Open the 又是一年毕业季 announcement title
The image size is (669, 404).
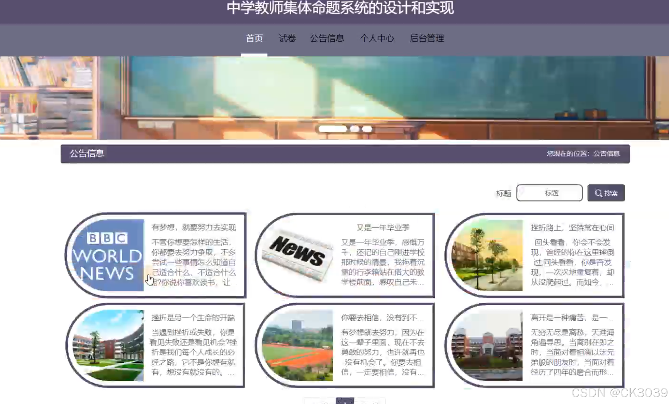(382, 227)
